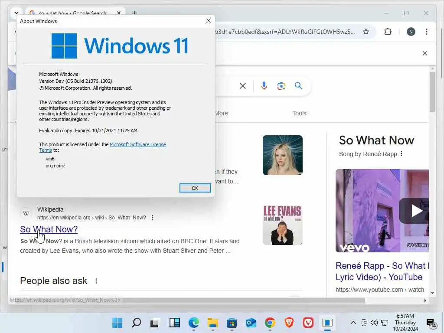Click the Wikipedia site name

click(x=50, y=209)
